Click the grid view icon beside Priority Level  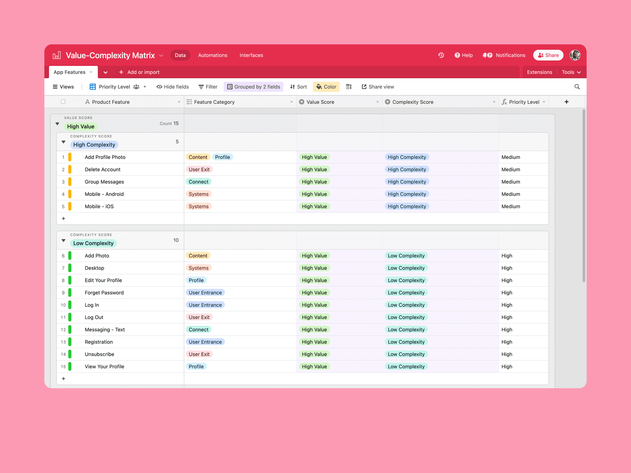(x=93, y=87)
